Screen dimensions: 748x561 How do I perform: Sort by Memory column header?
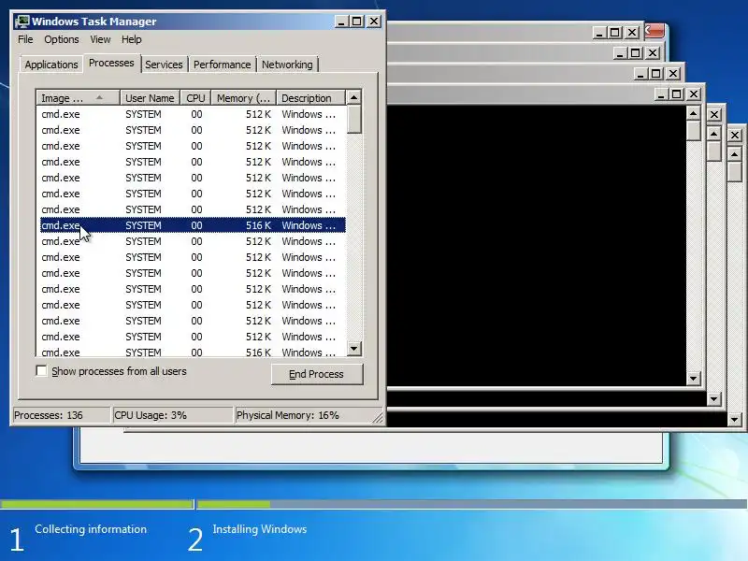point(244,98)
